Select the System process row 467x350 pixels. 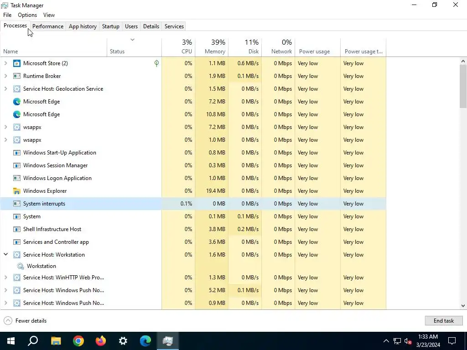point(193,216)
